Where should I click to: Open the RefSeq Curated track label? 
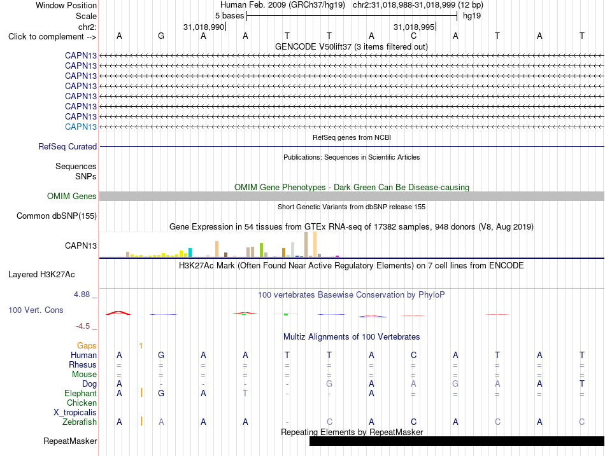pos(68,146)
